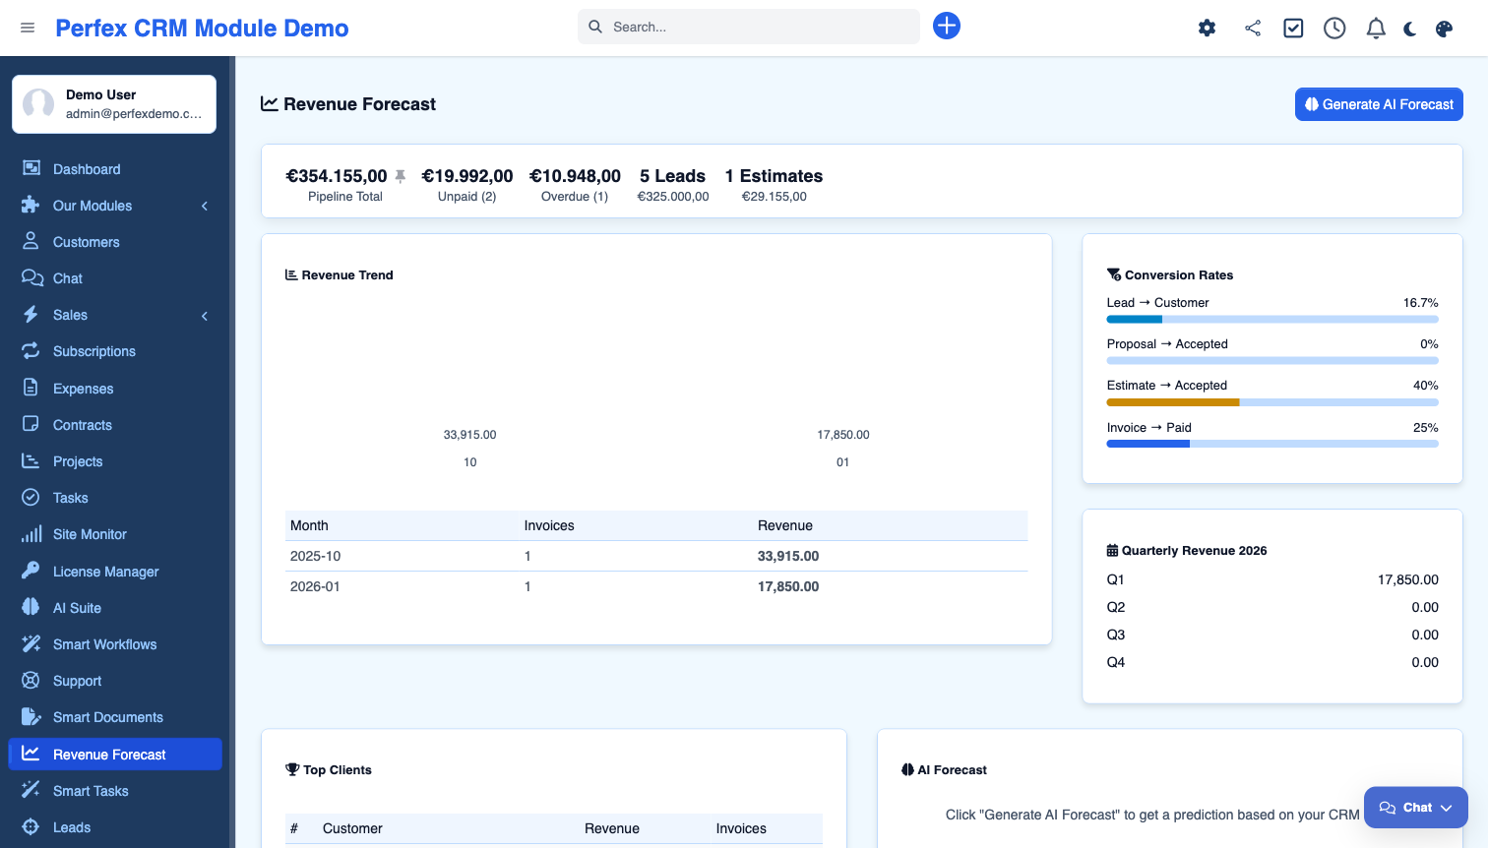1488x848 pixels.
Task: Expand the Our Modules submenu
Action: (205, 206)
